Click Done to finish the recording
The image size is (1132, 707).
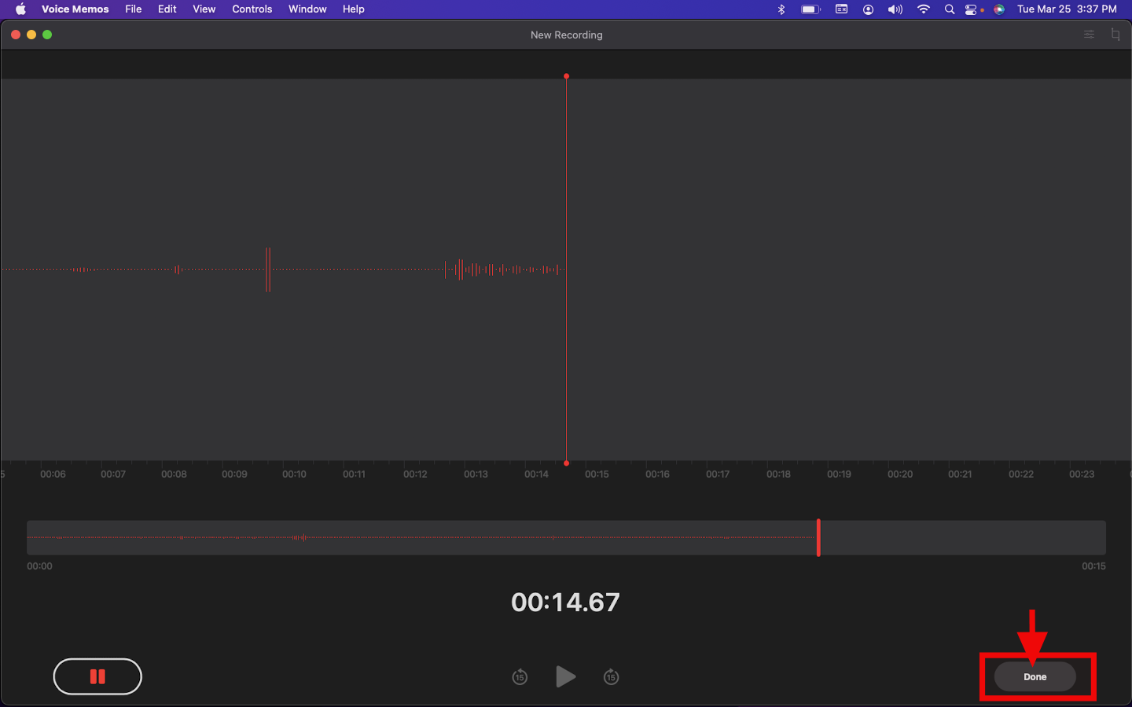(1035, 676)
